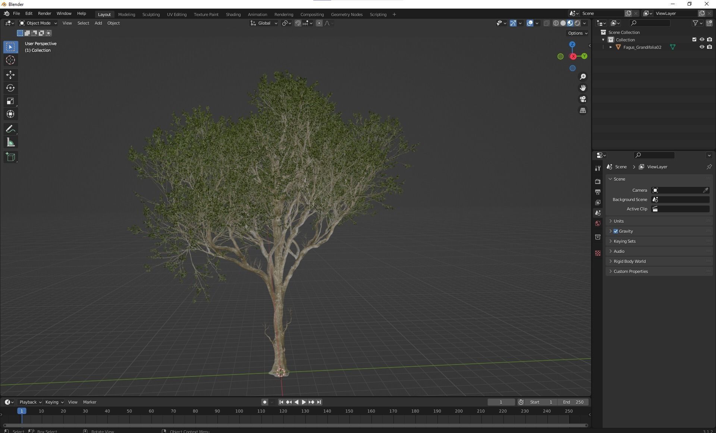Open the World properties tab
This screenshot has height=433, width=716.
(598, 223)
